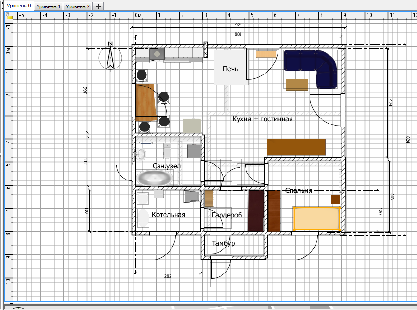Viewport: 417px width, 310px height.
Task: Select the Тамбур room label
Action: (x=223, y=243)
